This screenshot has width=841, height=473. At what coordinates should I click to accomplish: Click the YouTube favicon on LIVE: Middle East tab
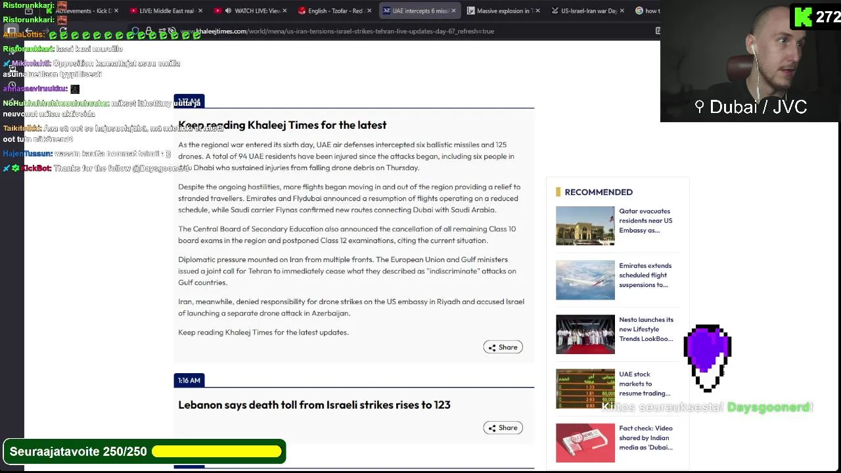[x=134, y=11]
